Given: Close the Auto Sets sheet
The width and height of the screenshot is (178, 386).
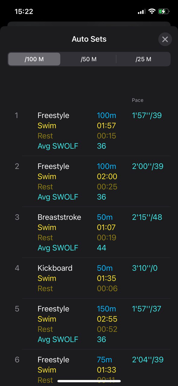Looking at the screenshot, I should point(165,39).
